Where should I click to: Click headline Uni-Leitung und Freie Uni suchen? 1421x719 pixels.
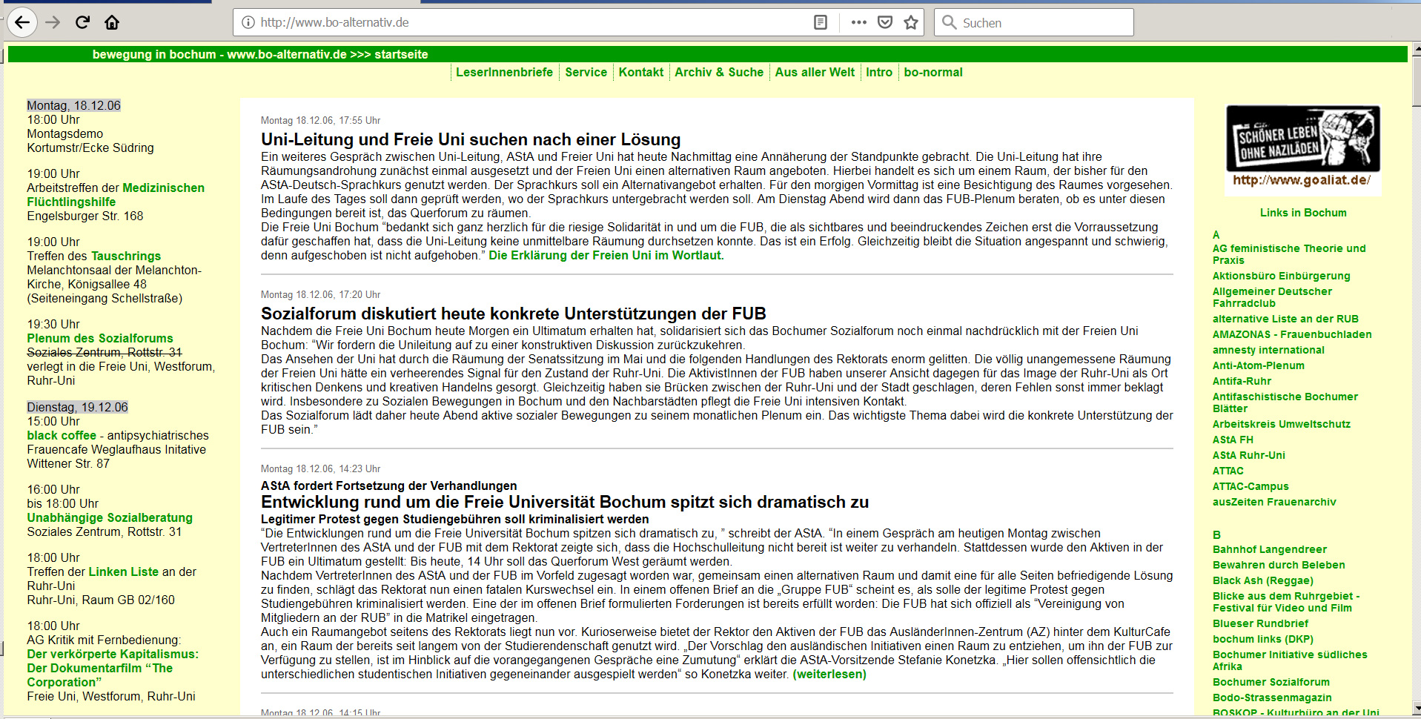tap(471, 139)
